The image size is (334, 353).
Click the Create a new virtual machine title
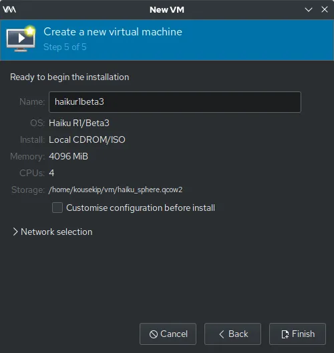coord(113,32)
